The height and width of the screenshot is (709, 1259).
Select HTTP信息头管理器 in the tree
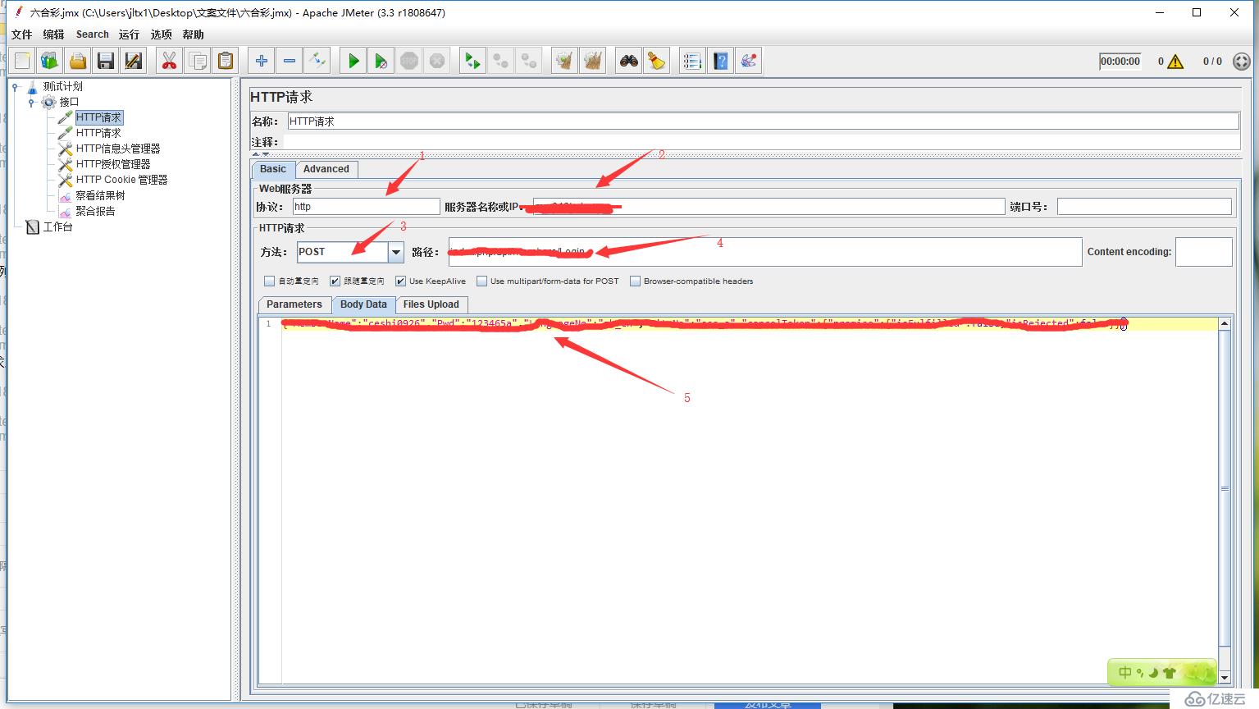118,149
